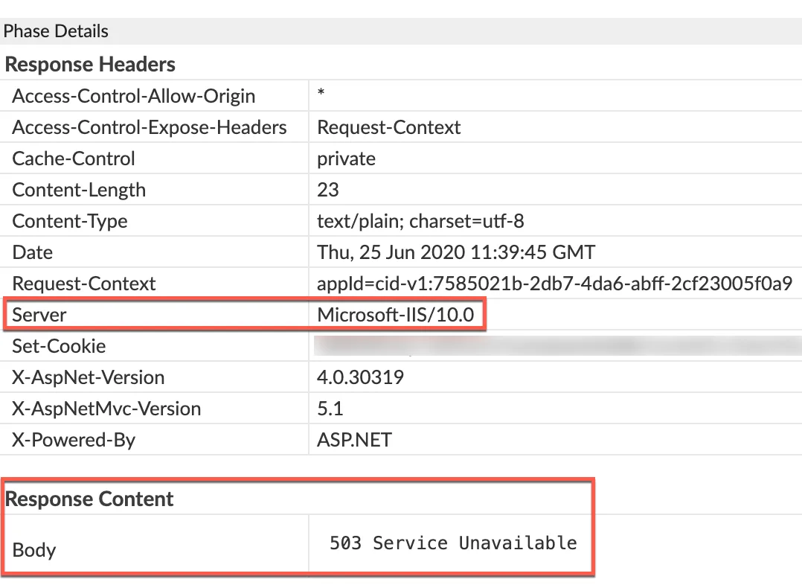
Task: Click the Date header name
Action: (32, 252)
